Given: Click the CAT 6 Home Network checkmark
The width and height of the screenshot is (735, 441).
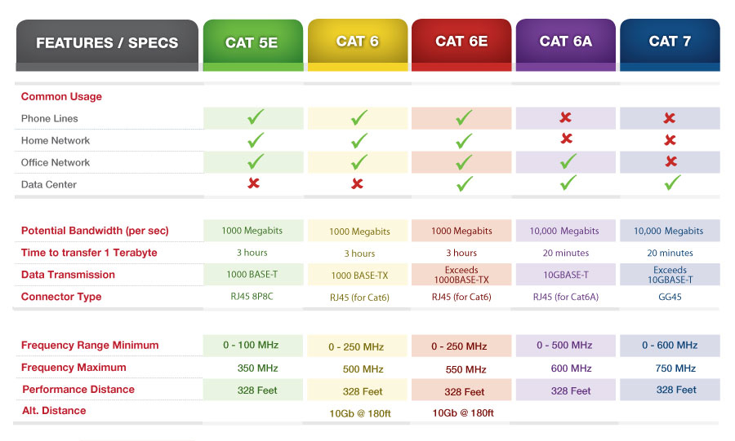Looking at the screenshot, I should click(x=359, y=140).
